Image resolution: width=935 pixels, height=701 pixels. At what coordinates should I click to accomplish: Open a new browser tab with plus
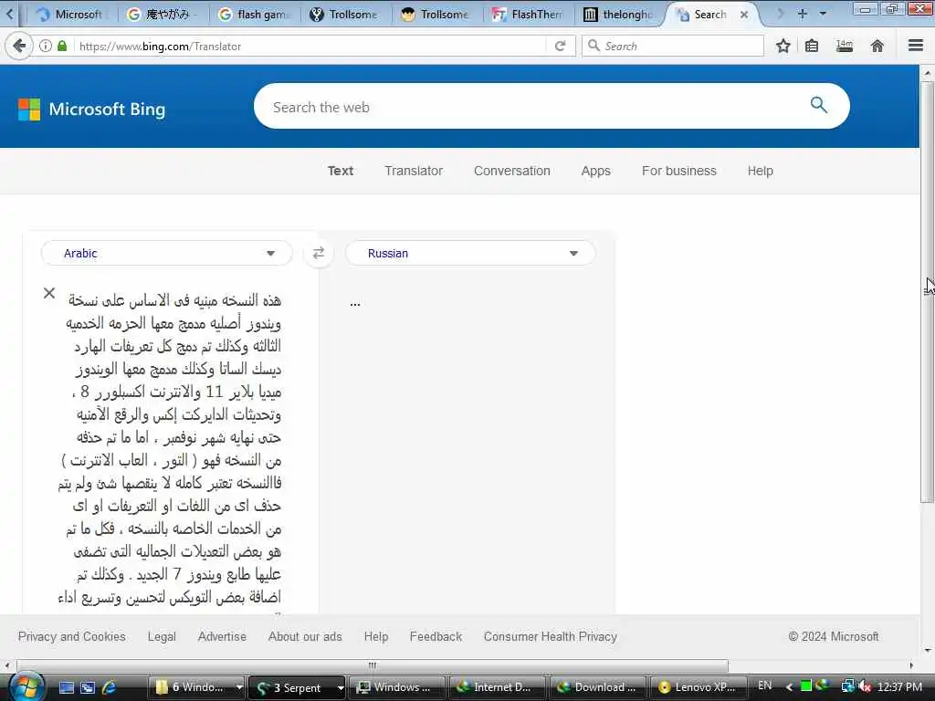[803, 13]
